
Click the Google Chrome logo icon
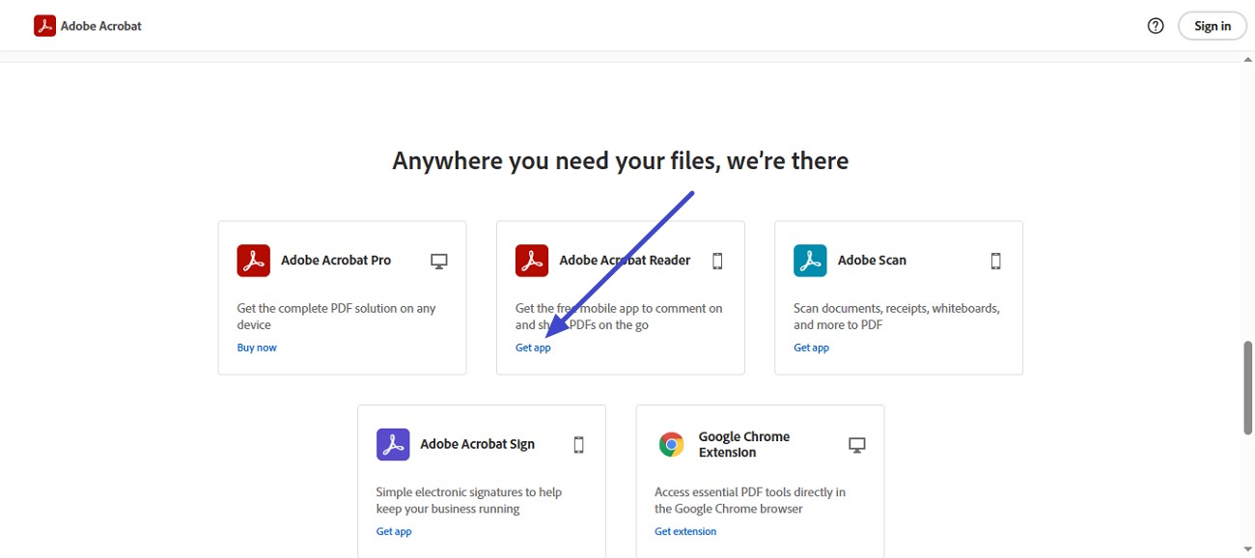click(671, 445)
